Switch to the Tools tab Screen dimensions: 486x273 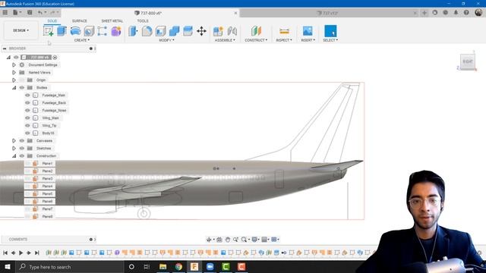coord(143,20)
